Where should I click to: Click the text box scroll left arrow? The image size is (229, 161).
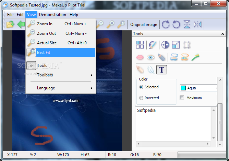pos(138,144)
